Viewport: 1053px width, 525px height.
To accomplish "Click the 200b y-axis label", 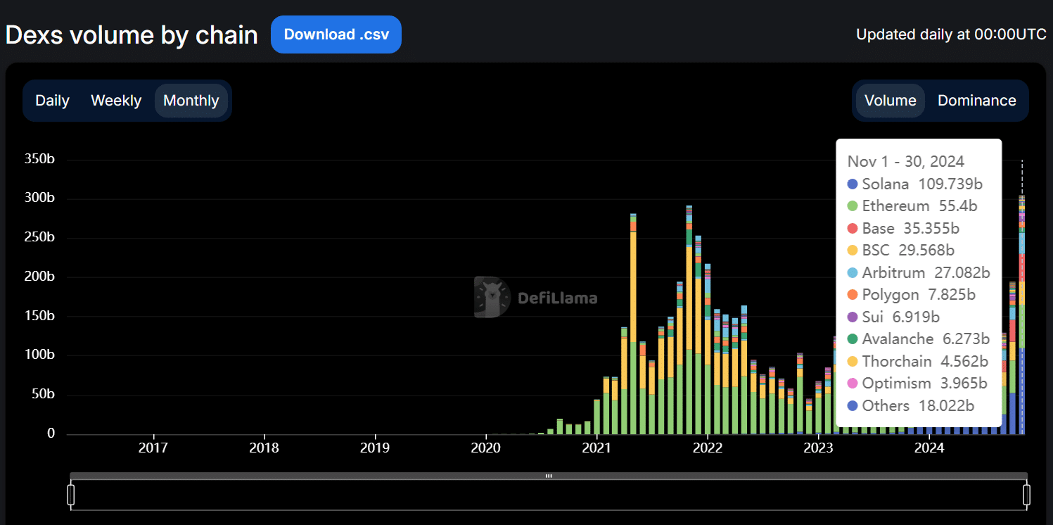I will (x=39, y=277).
